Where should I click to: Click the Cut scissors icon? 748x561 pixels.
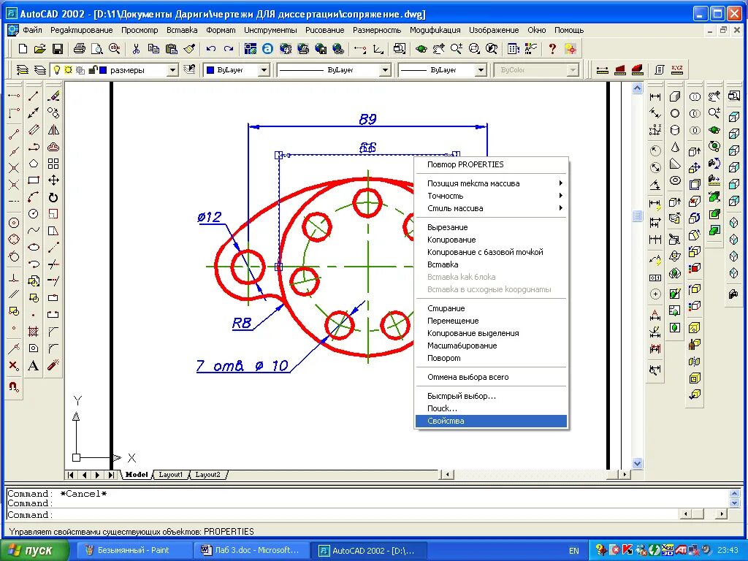pyautogui.click(x=136, y=49)
